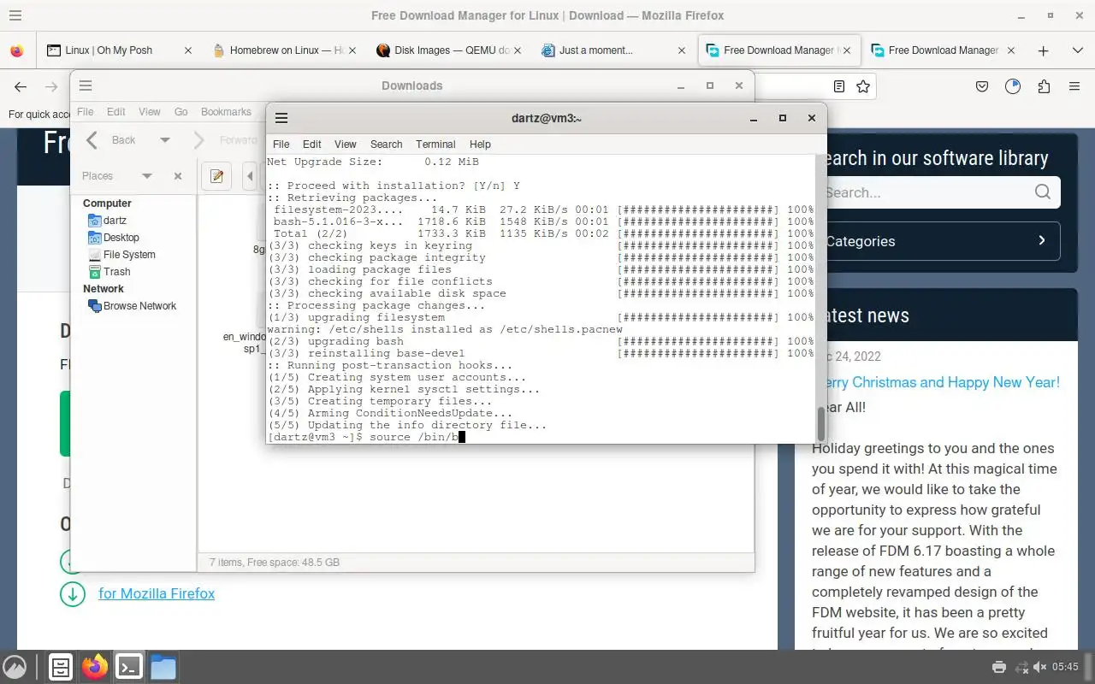1095x684 pixels.
Task: Click the muted volume tray icon
Action: point(1039,667)
